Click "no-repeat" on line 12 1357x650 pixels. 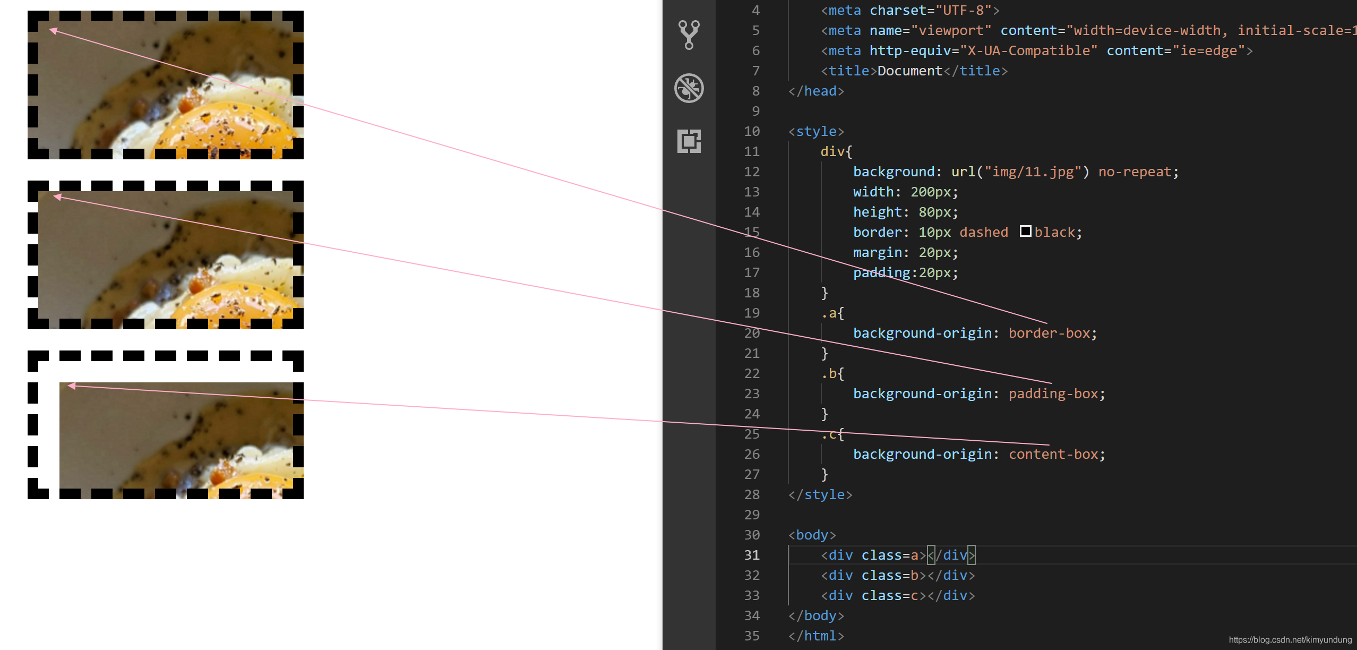tap(1135, 172)
